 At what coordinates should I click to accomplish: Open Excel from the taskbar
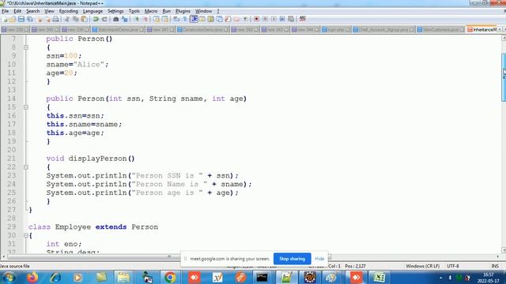379,278
